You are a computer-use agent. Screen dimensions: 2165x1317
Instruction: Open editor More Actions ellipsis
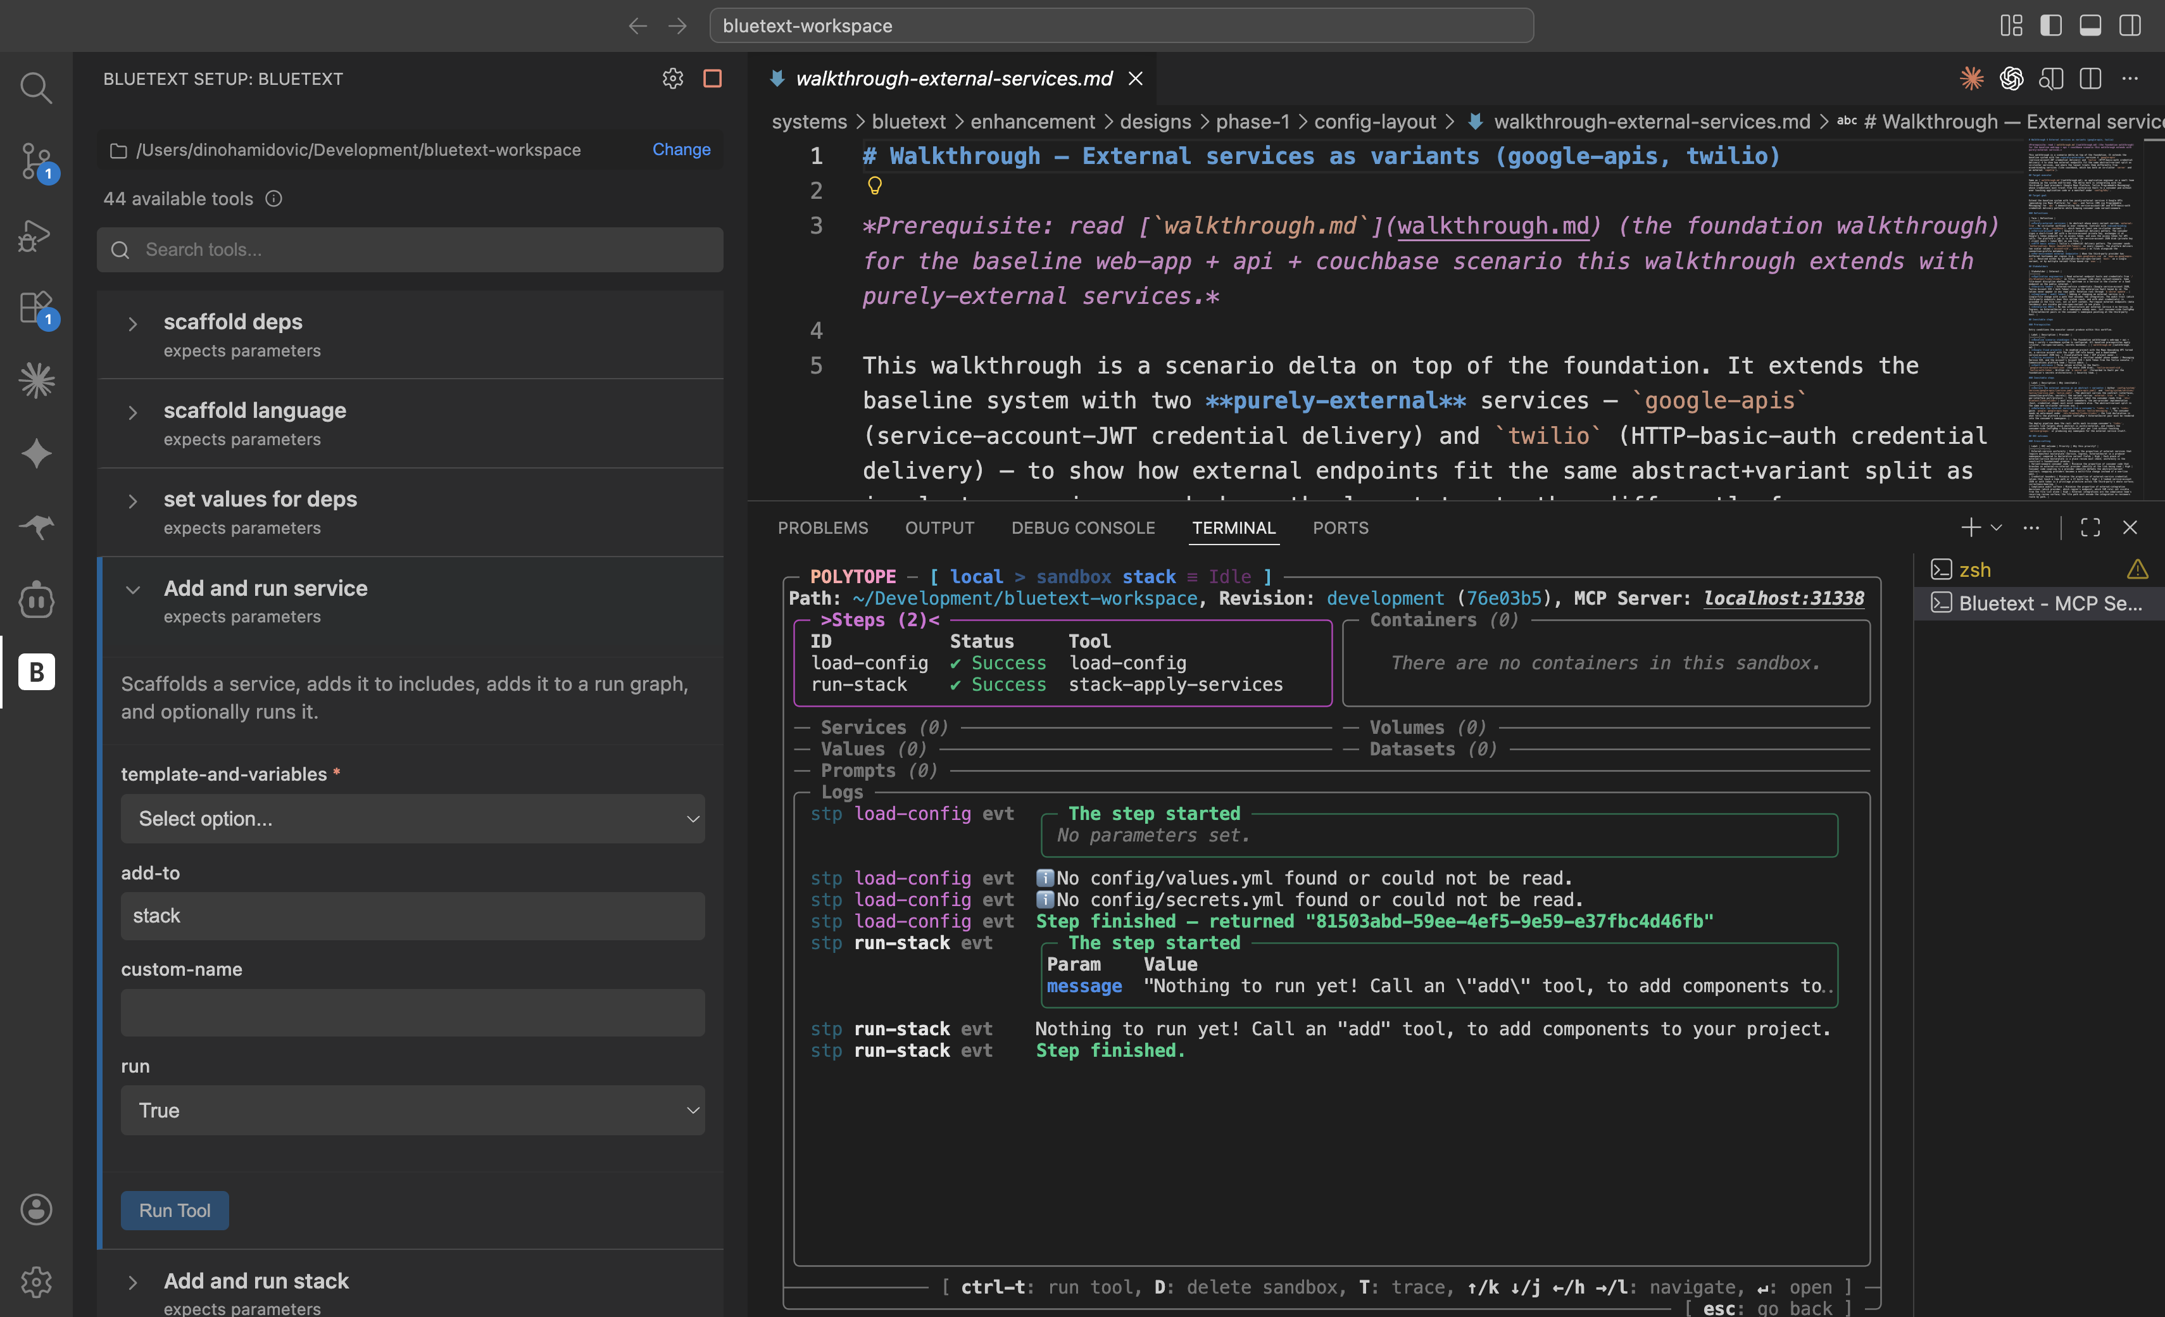click(x=2130, y=78)
